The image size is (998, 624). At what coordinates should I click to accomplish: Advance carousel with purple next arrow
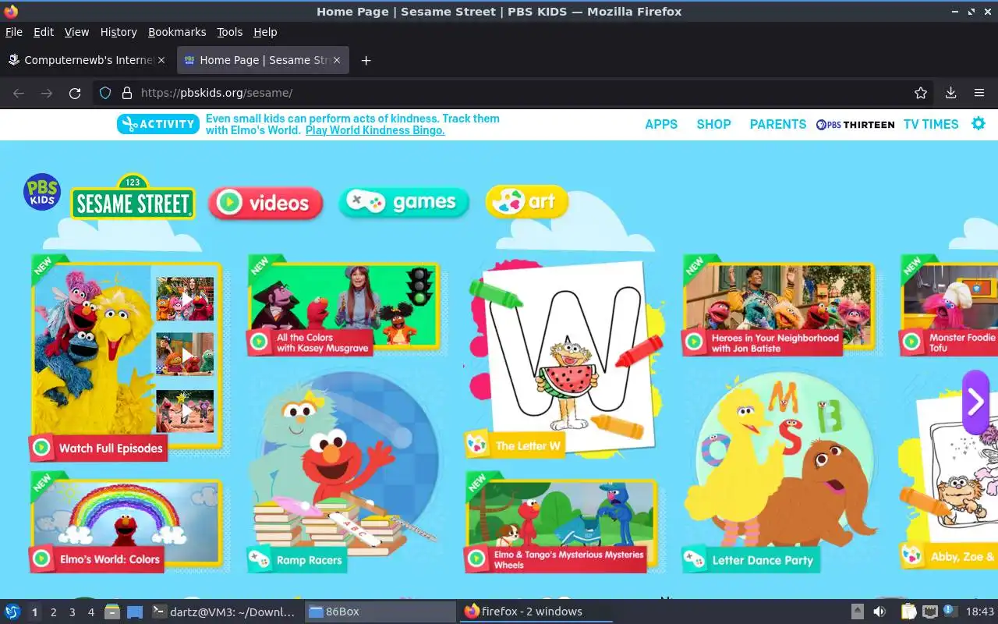click(975, 402)
